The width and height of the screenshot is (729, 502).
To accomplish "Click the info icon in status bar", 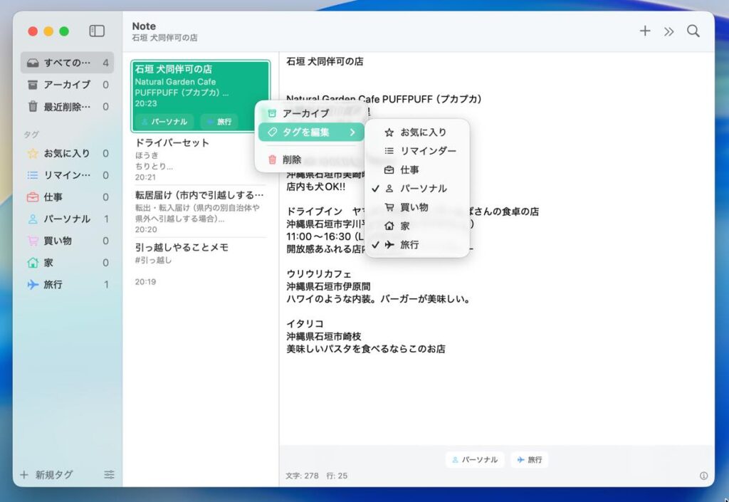I will pos(703,476).
